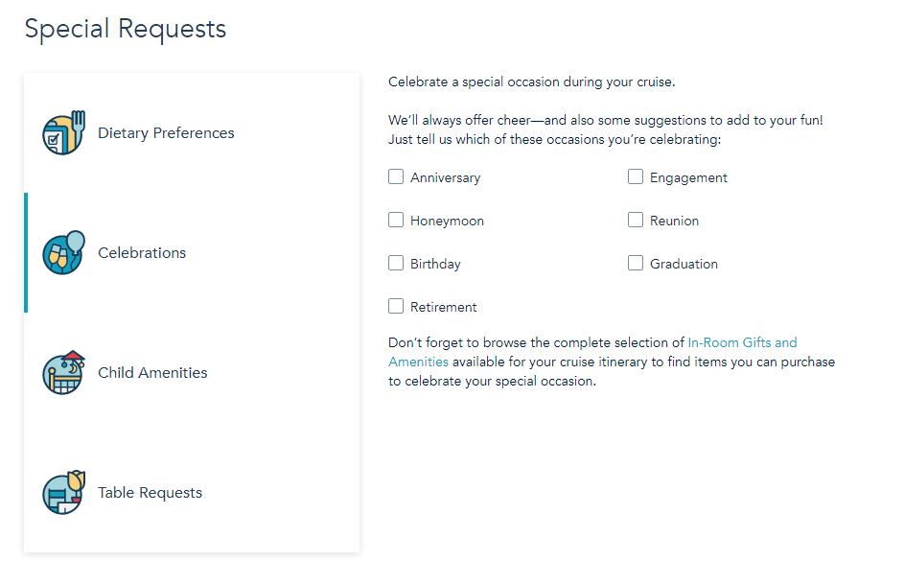Switch to the Child Amenities tab
Image resolution: width=904 pixels, height=561 pixels.
[x=152, y=373]
